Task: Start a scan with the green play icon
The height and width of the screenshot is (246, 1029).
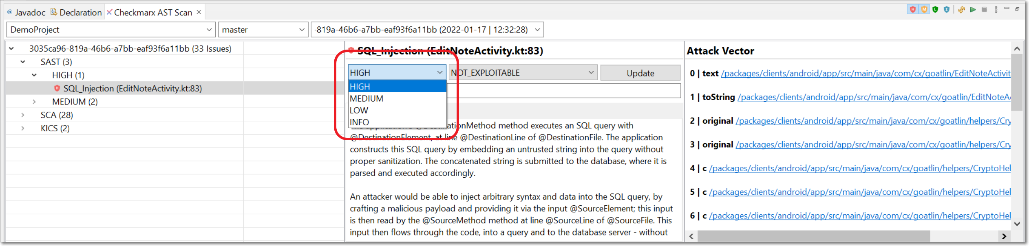Action: tap(973, 9)
